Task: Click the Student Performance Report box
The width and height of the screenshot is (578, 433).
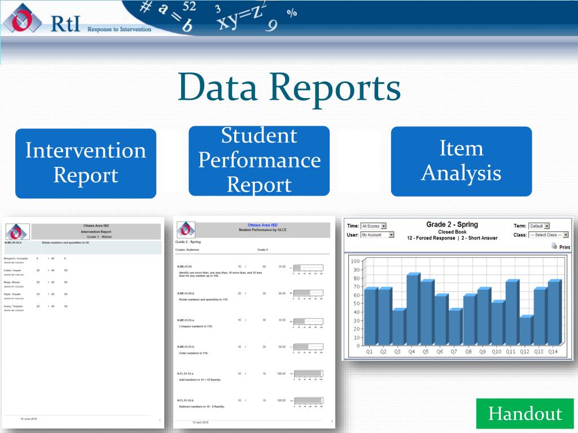Action: pyautogui.click(x=259, y=161)
